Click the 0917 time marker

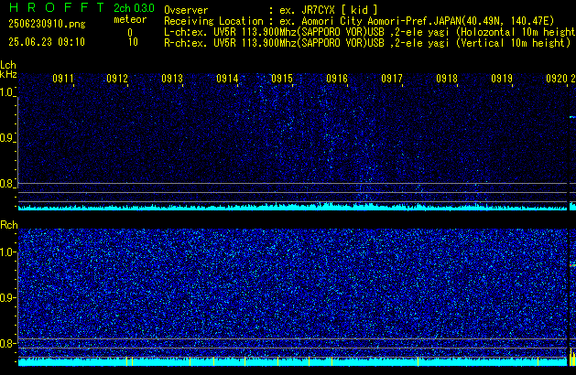pos(392,79)
